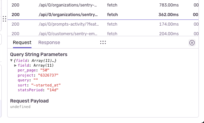Click the Query String Parameters heading
This screenshot has width=204, height=123.
pyautogui.click(x=39, y=54)
